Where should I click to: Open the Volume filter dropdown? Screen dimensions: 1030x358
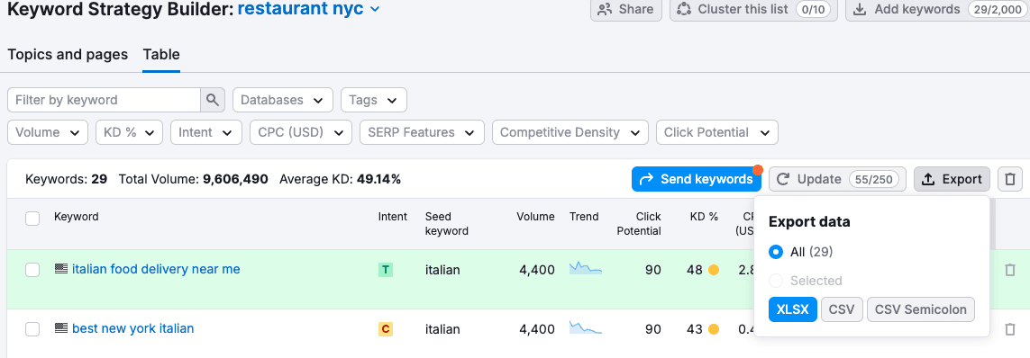coord(47,132)
